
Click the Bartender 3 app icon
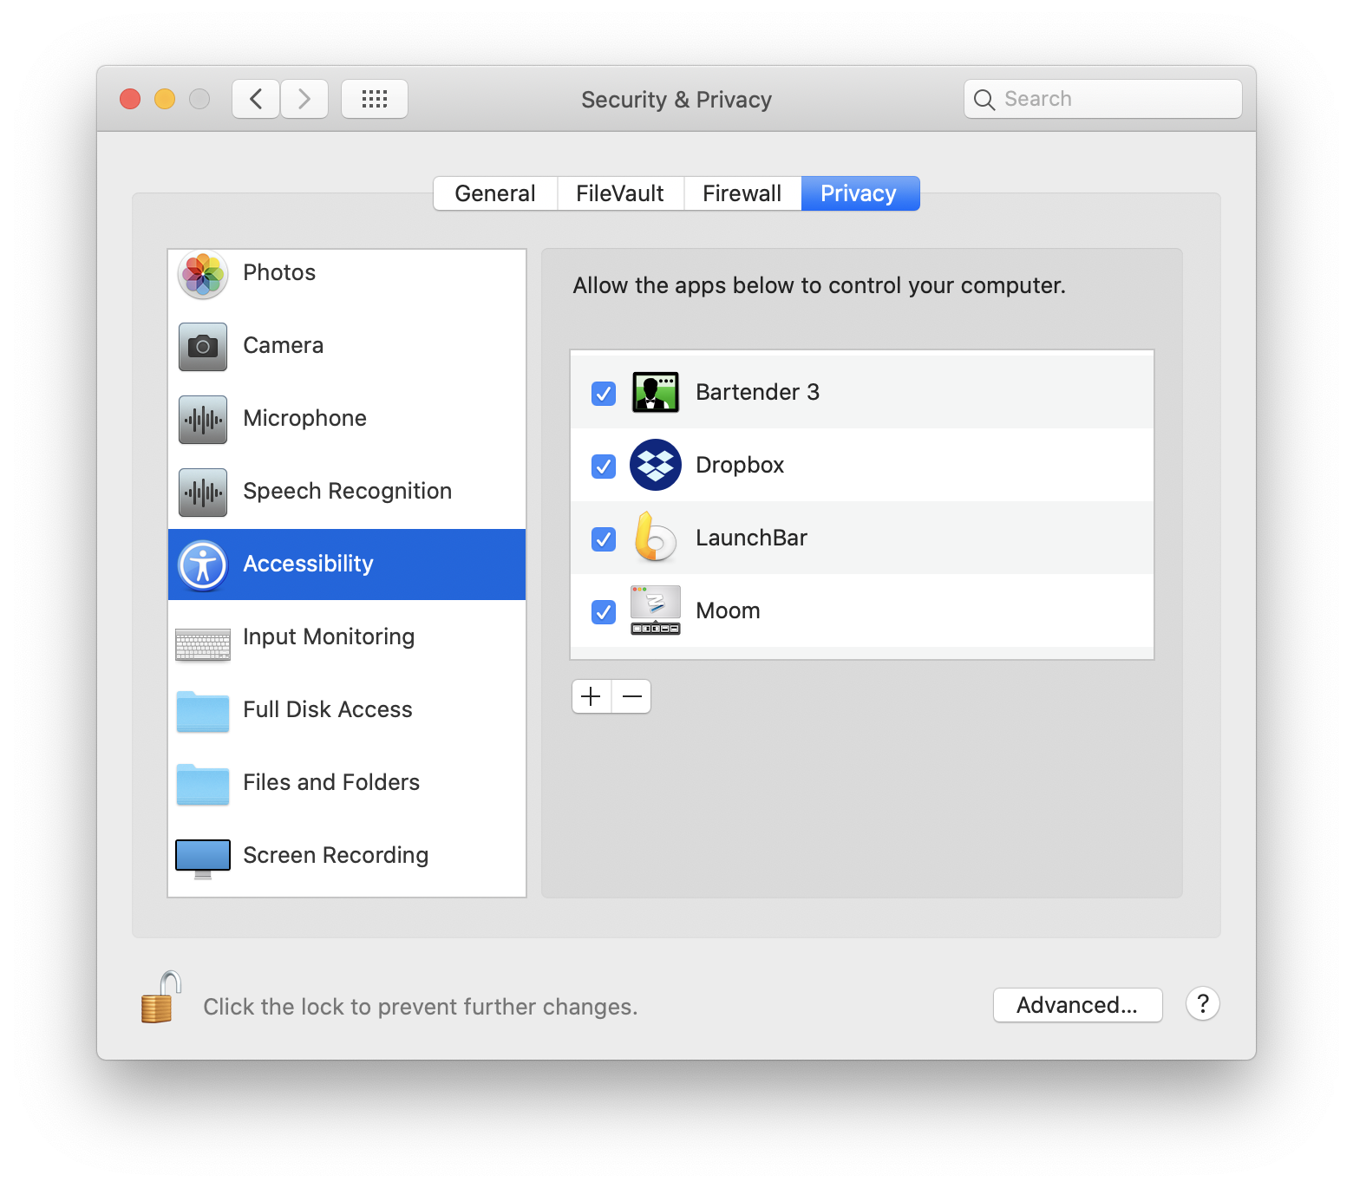click(656, 392)
